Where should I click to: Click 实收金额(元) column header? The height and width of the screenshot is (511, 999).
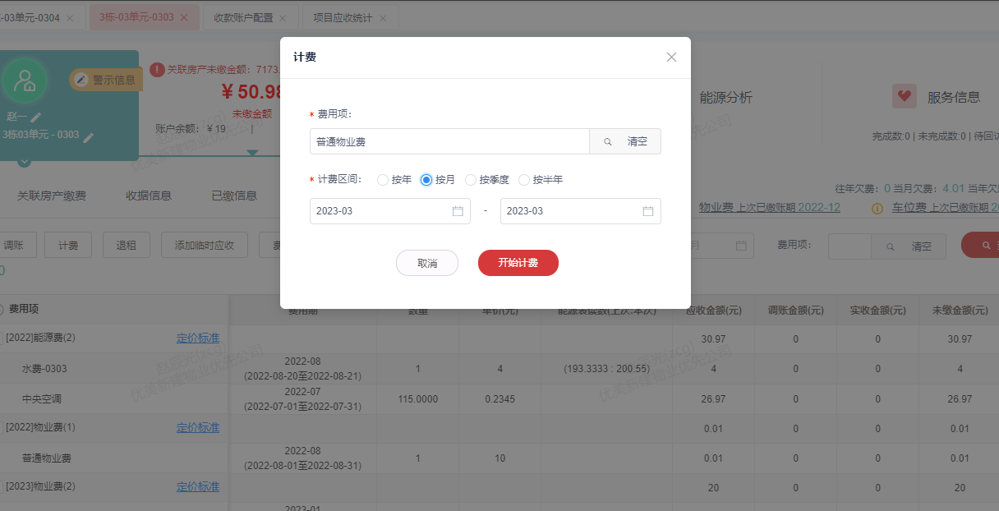coord(877,310)
